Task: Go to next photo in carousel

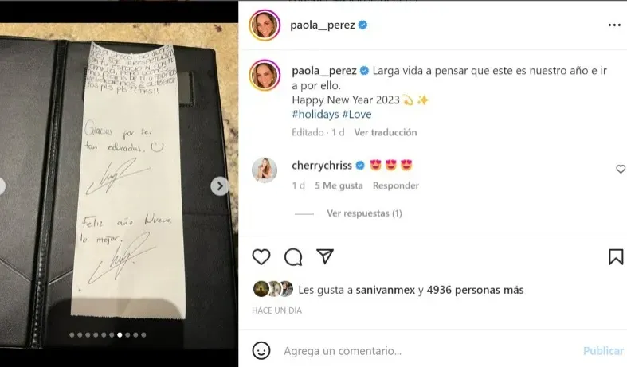Action: pos(220,186)
